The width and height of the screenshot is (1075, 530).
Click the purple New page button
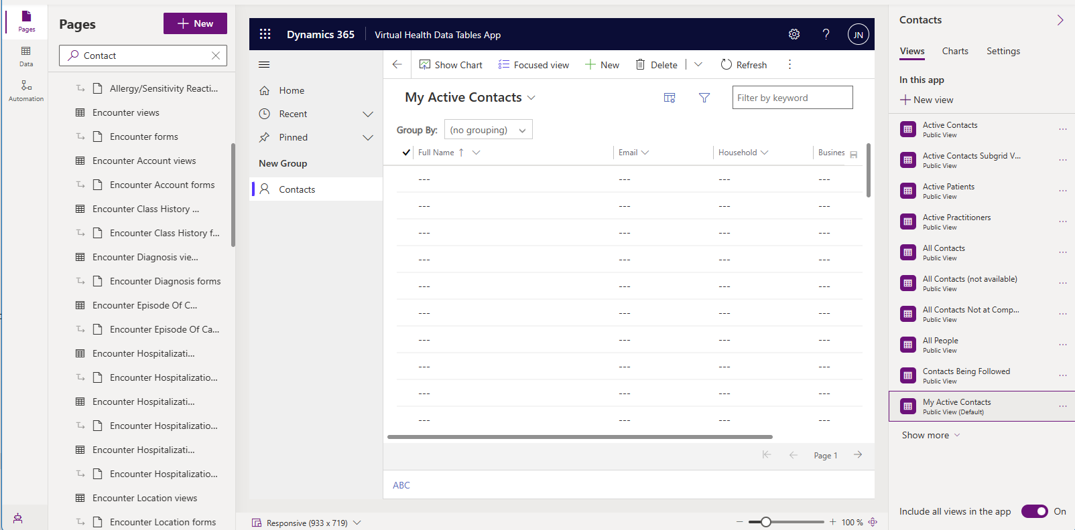click(195, 23)
